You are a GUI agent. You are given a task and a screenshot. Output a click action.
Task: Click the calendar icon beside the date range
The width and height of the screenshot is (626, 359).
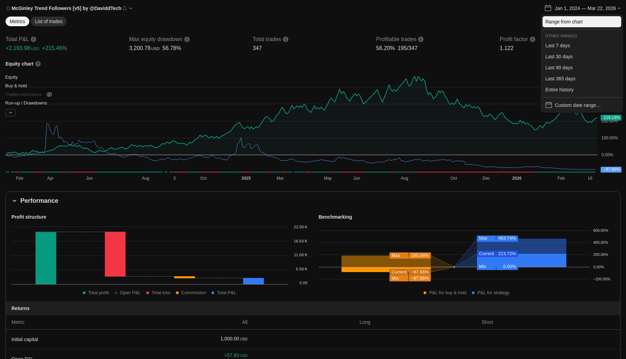(548, 8)
